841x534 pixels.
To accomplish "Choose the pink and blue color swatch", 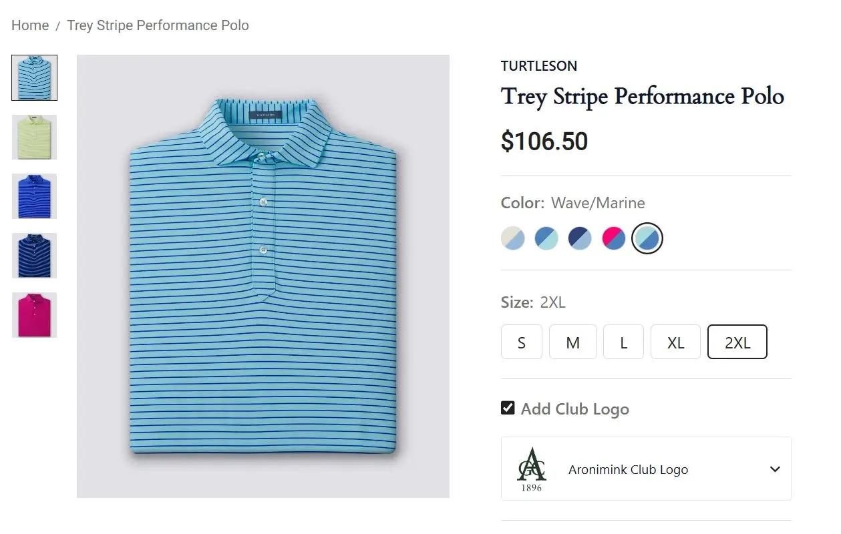I will pyautogui.click(x=614, y=238).
